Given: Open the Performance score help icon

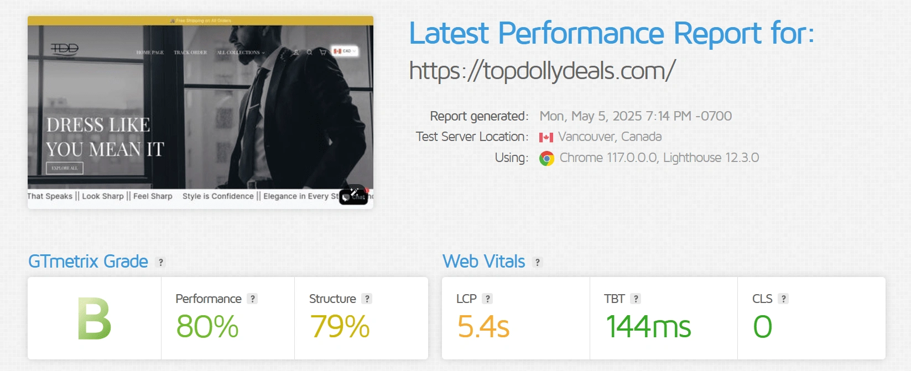Looking at the screenshot, I should tap(253, 299).
